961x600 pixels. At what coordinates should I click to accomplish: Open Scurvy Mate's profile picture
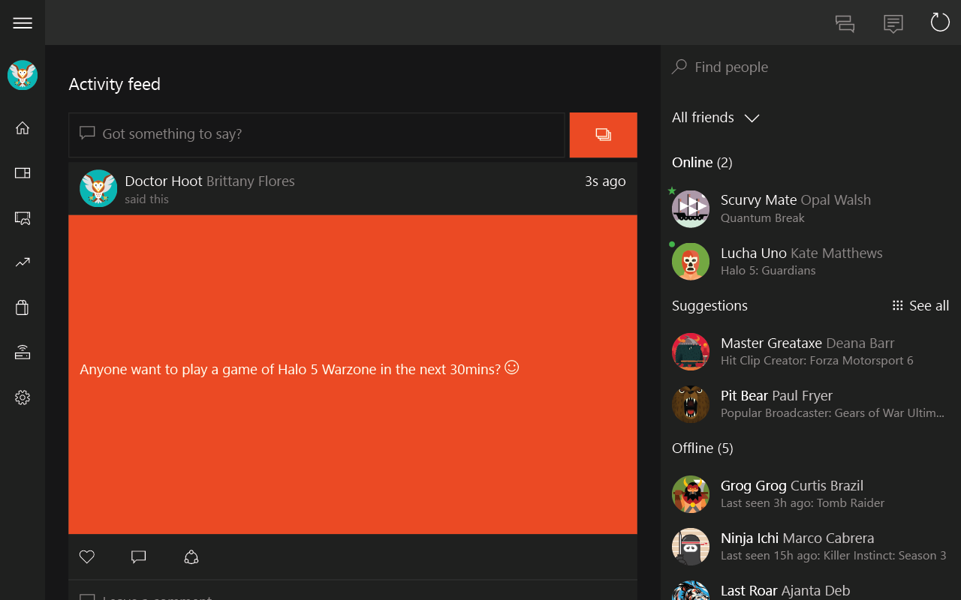pyautogui.click(x=690, y=208)
